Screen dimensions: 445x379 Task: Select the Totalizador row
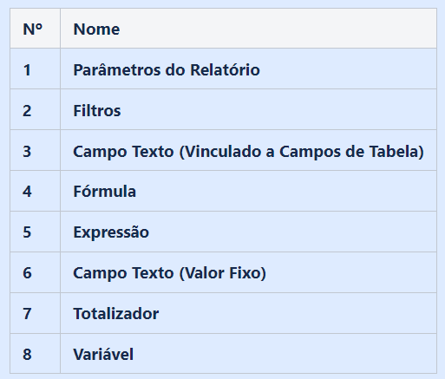(223, 313)
